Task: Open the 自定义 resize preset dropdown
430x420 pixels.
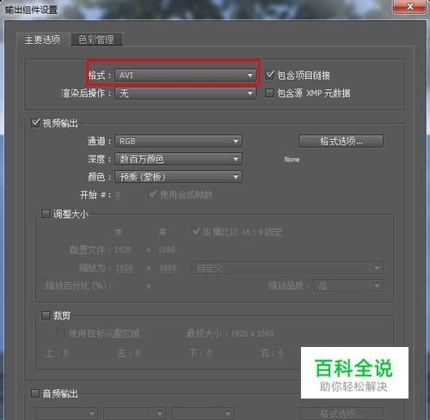Action: [x=287, y=268]
